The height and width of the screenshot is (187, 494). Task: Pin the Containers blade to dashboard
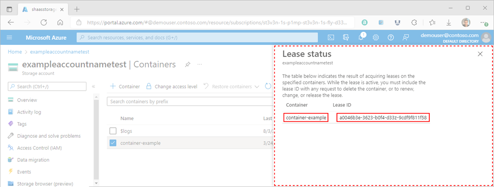(187, 65)
